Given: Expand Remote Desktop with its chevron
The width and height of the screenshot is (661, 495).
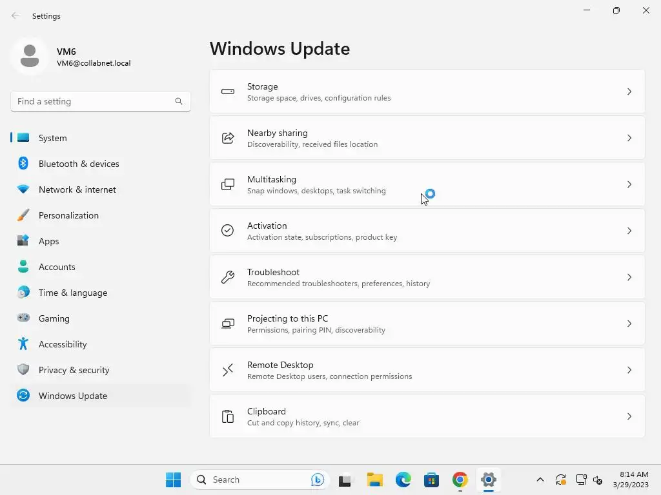Looking at the screenshot, I should point(629,370).
